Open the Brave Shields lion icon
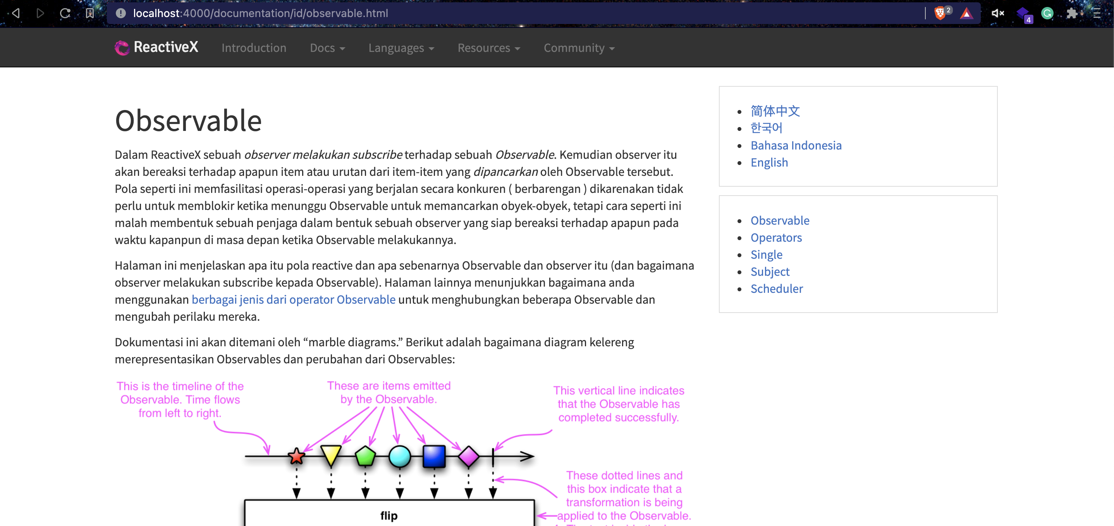This screenshot has width=1114, height=526. 940,13
